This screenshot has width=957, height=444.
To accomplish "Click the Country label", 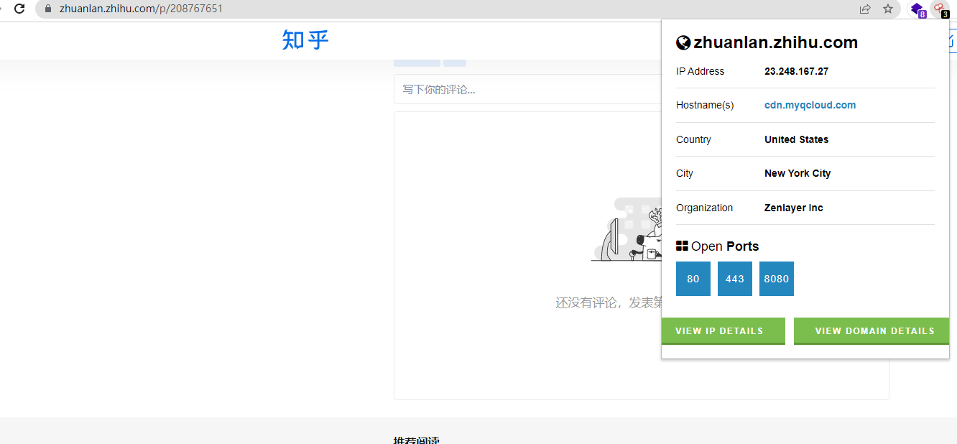I will point(693,139).
